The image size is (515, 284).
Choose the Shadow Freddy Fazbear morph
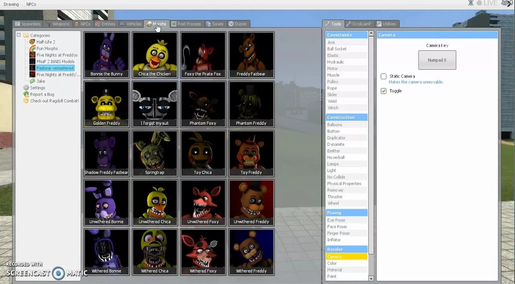point(107,153)
